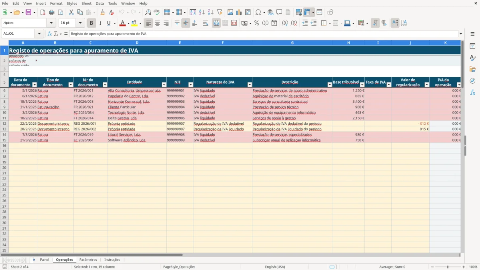The image size is (480, 270).
Task: Open the Data menu
Action: [100, 3]
